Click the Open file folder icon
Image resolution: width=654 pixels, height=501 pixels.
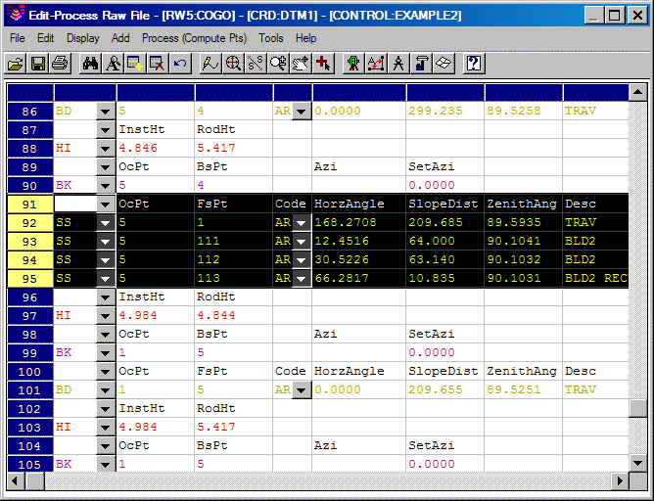(x=16, y=64)
